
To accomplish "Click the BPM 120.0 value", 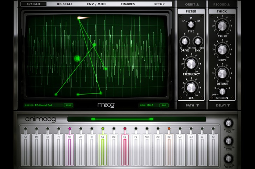I will coord(146,105).
